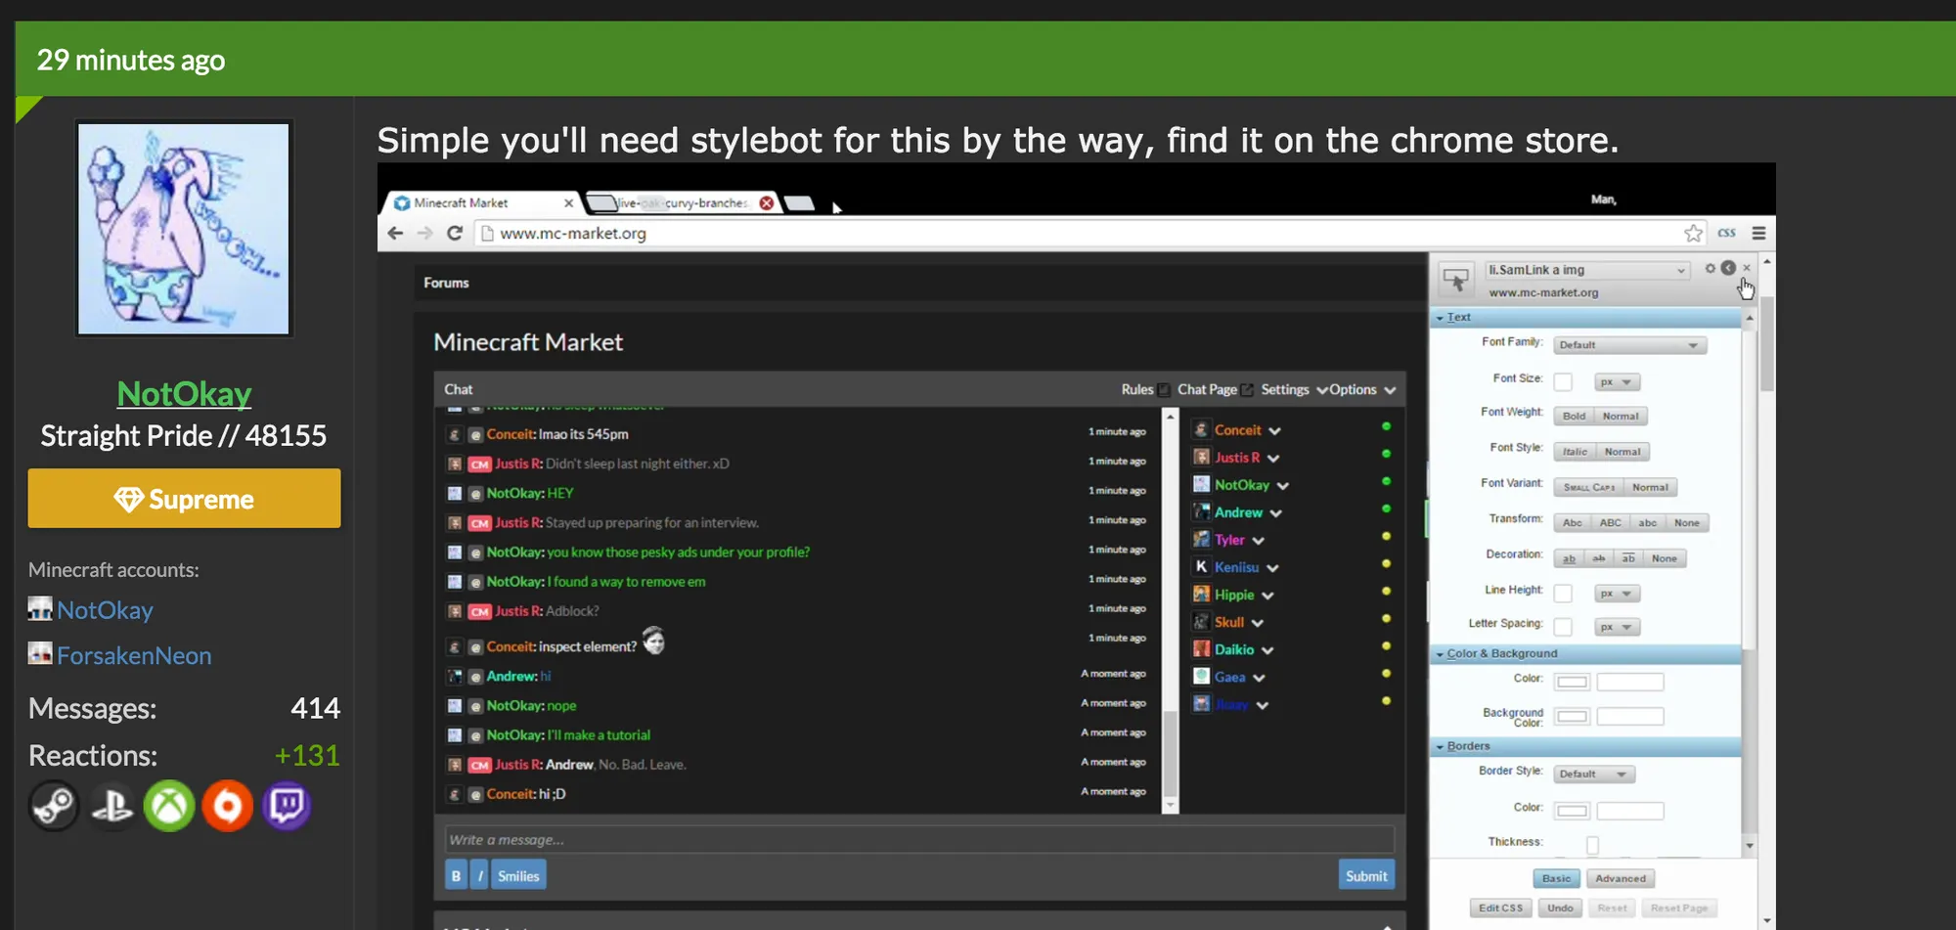The width and height of the screenshot is (1956, 930).
Task: Switch to the live-oak-curvy-branches tab
Action: 682,202
